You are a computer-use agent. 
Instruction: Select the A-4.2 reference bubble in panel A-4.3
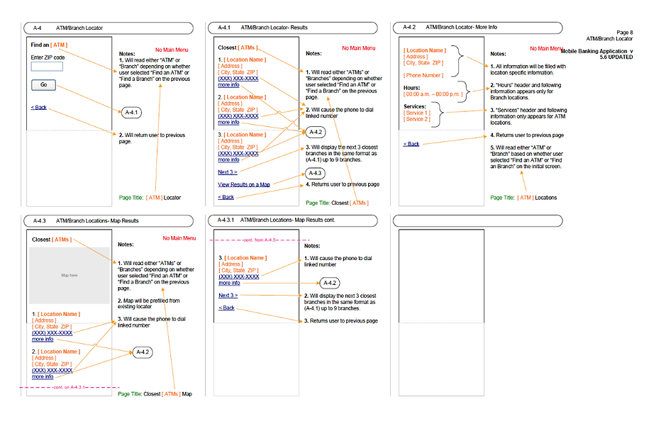(x=143, y=352)
